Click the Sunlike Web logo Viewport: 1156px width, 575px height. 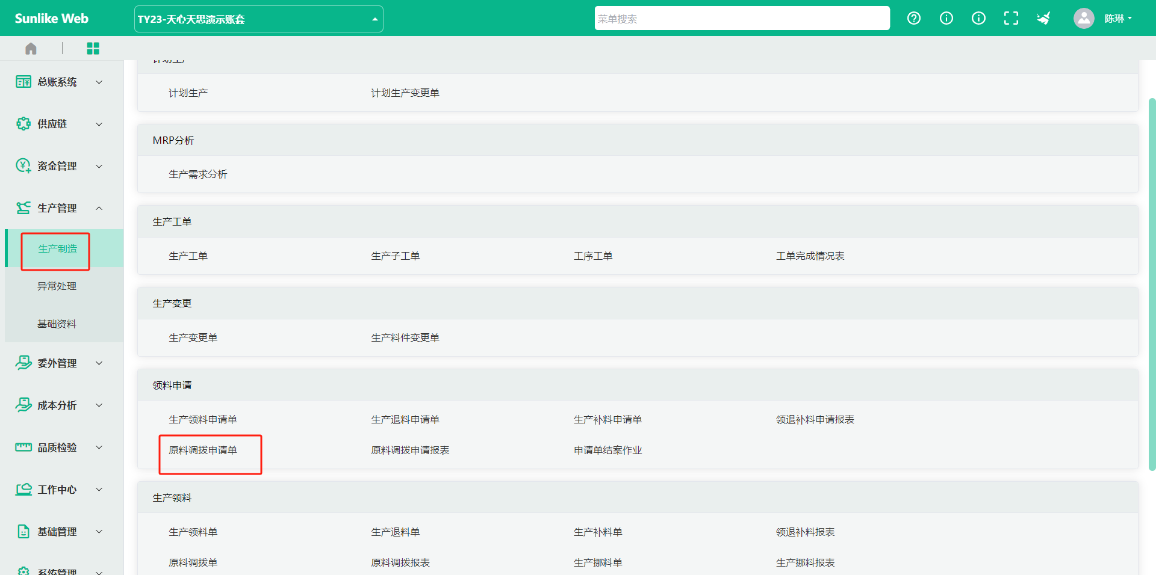click(x=52, y=19)
